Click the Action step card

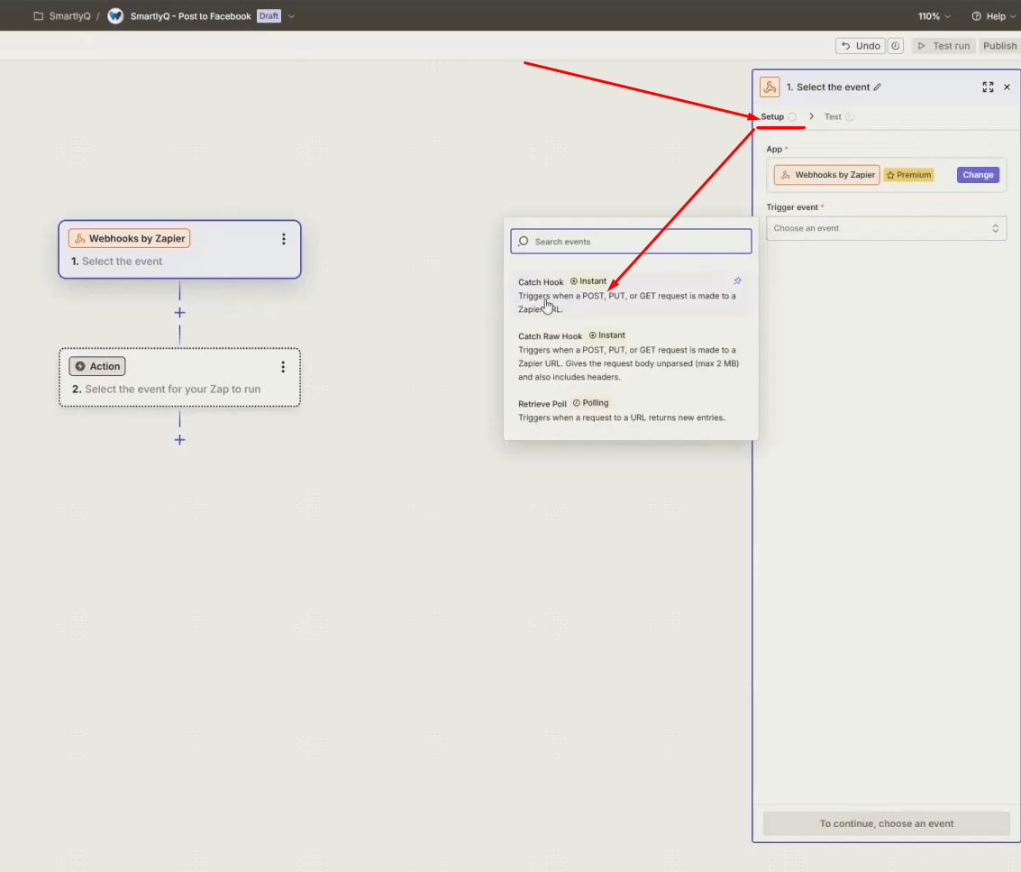pos(179,377)
